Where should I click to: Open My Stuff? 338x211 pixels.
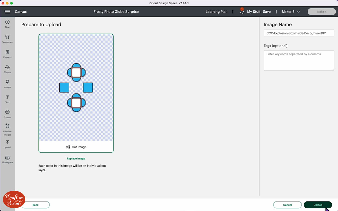pos(253,12)
